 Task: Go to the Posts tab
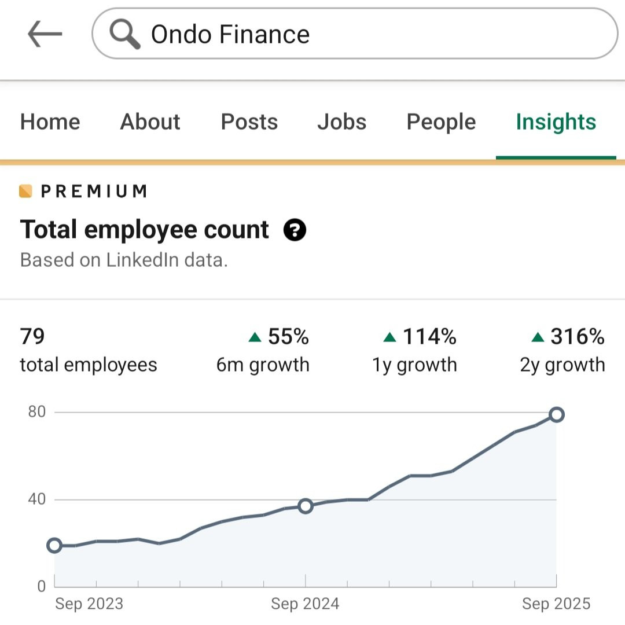coord(249,122)
